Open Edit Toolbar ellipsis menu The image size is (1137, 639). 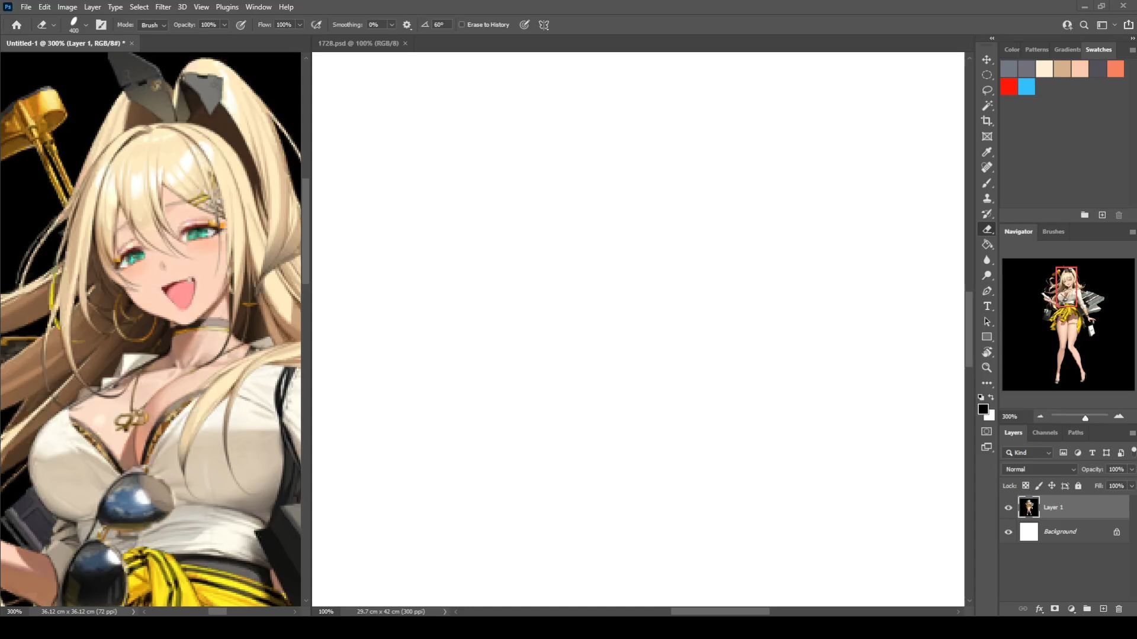987,383
